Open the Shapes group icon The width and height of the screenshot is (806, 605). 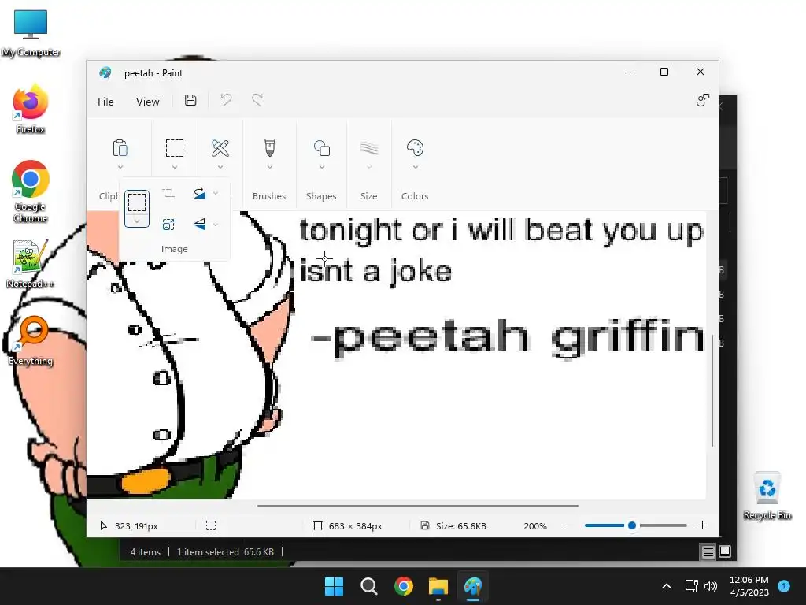coord(322,148)
